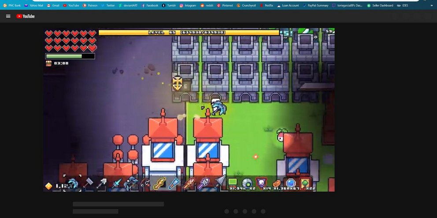Viewport: 437px width, 218px height.
Task: Select the green land tile item in hotbar
Action: pos(233,182)
